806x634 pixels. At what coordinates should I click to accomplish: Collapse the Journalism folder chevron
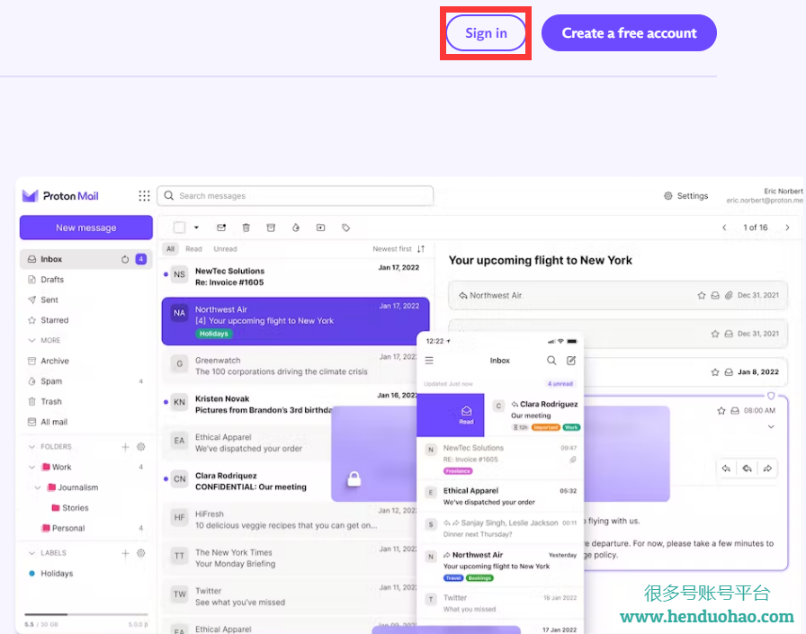38,487
